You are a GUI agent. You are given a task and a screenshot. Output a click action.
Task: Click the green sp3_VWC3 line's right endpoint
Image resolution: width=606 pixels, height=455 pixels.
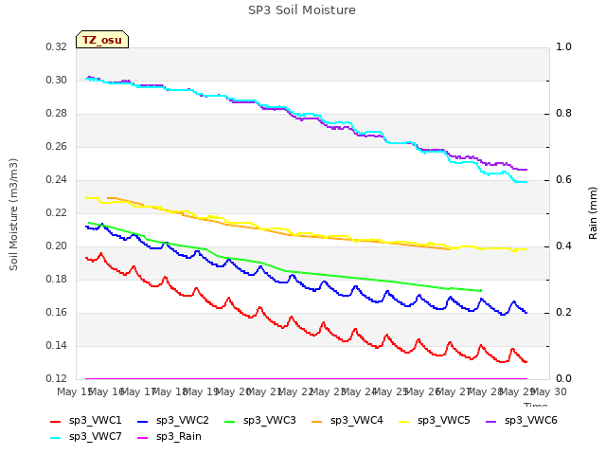click(481, 291)
